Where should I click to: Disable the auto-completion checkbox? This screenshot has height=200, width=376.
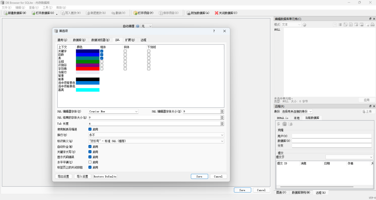pos(90,146)
